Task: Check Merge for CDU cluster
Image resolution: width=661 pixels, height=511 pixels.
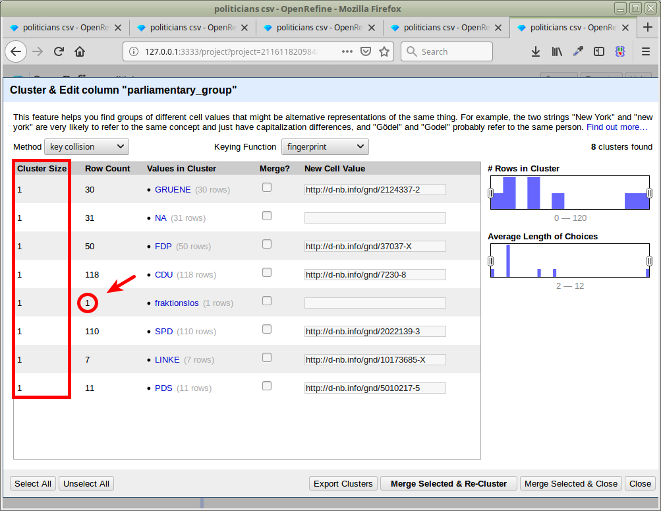Action: 267,272
